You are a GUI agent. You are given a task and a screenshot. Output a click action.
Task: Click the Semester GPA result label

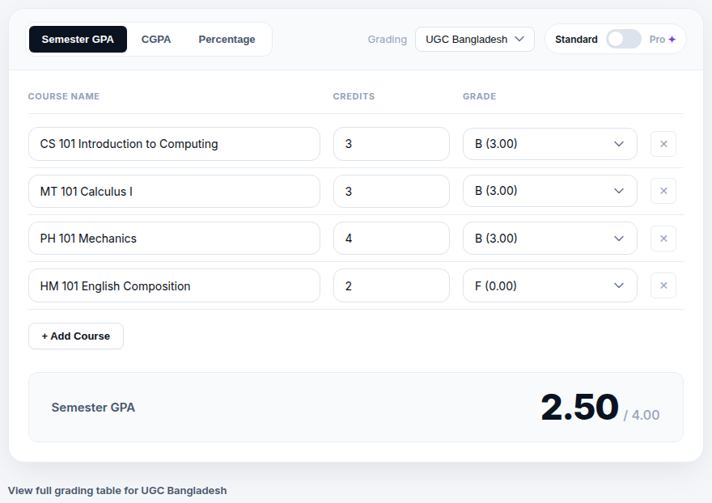93,408
